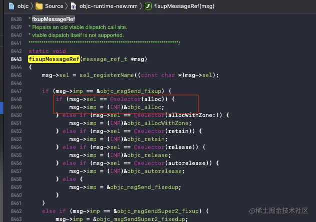
Task: Click line number 8462 in the gutter
Action: click(17, 211)
